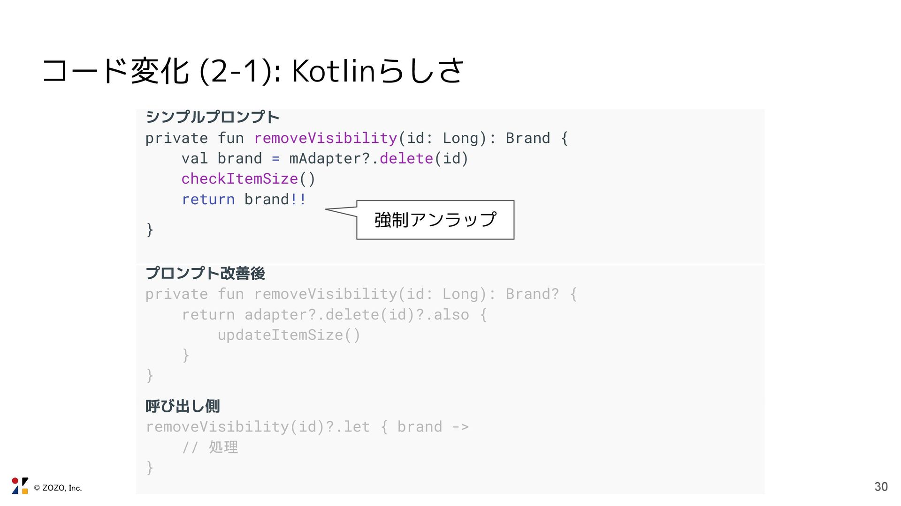Click the // 処理 comment line
This screenshot has height=506, width=901.
tap(210, 447)
